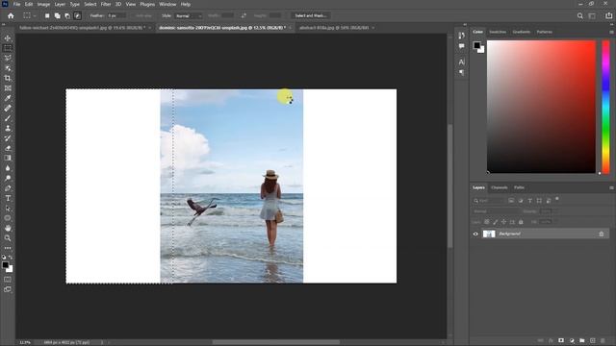The width and height of the screenshot is (616, 346).
Task: Select the Horizontal Type tool
Action: click(x=8, y=198)
